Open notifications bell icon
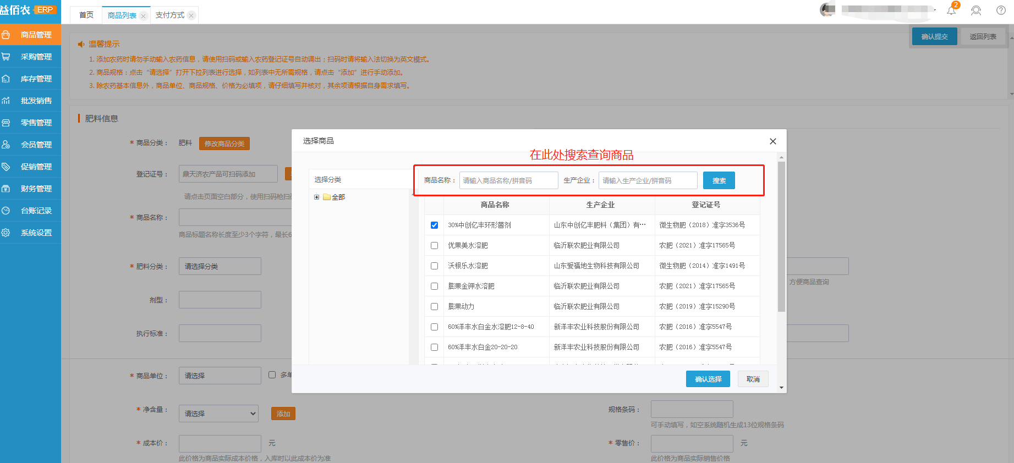The height and width of the screenshot is (463, 1014). tap(951, 10)
